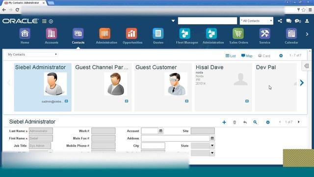Viewport: 314px width, 177px height.
Task: Expand the State dropdown arrow
Action: (x=212, y=146)
